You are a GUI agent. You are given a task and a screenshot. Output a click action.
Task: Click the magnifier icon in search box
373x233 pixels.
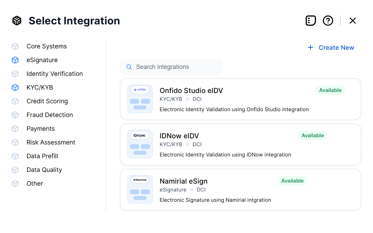tap(129, 67)
